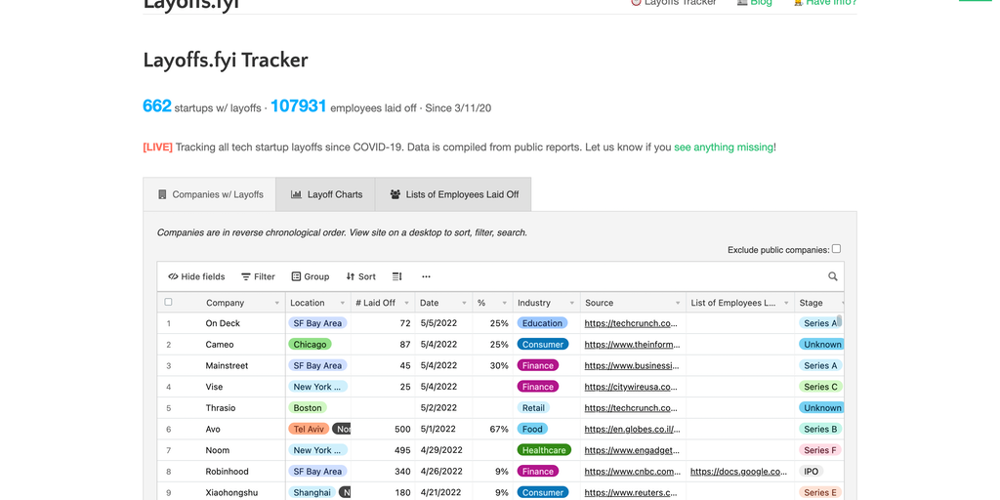The image size is (1000, 500).
Task: Click the magnifying glass search icon
Action: (x=833, y=276)
